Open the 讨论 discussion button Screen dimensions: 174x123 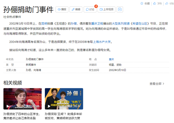(90, 9)
